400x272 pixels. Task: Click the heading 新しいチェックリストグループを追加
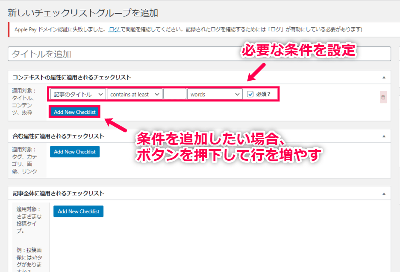(x=83, y=13)
